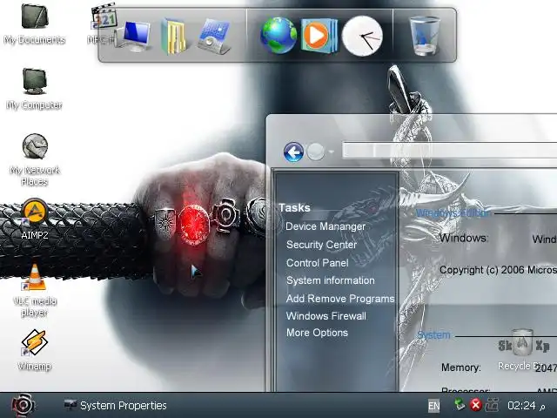This screenshot has width=557, height=418.
Task: Open Device Mananger task link
Action: [x=325, y=226]
